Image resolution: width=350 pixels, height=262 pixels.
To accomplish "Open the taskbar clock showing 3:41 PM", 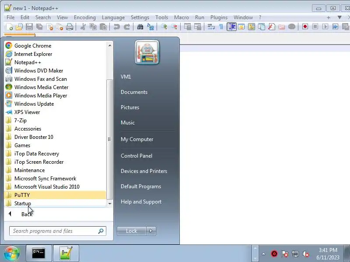I will [x=328, y=254].
